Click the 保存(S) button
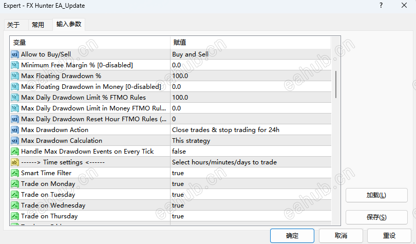416x244 pixels. click(x=376, y=217)
